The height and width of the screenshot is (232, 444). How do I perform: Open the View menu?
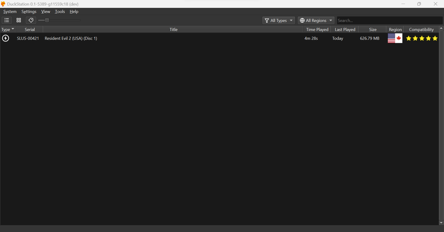point(46,11)
